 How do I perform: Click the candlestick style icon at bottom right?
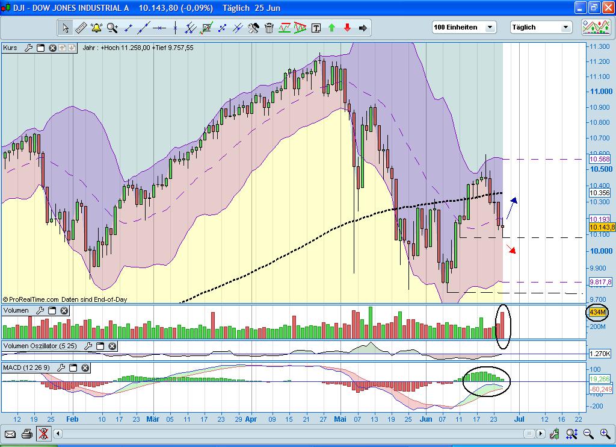coord(554,434)
